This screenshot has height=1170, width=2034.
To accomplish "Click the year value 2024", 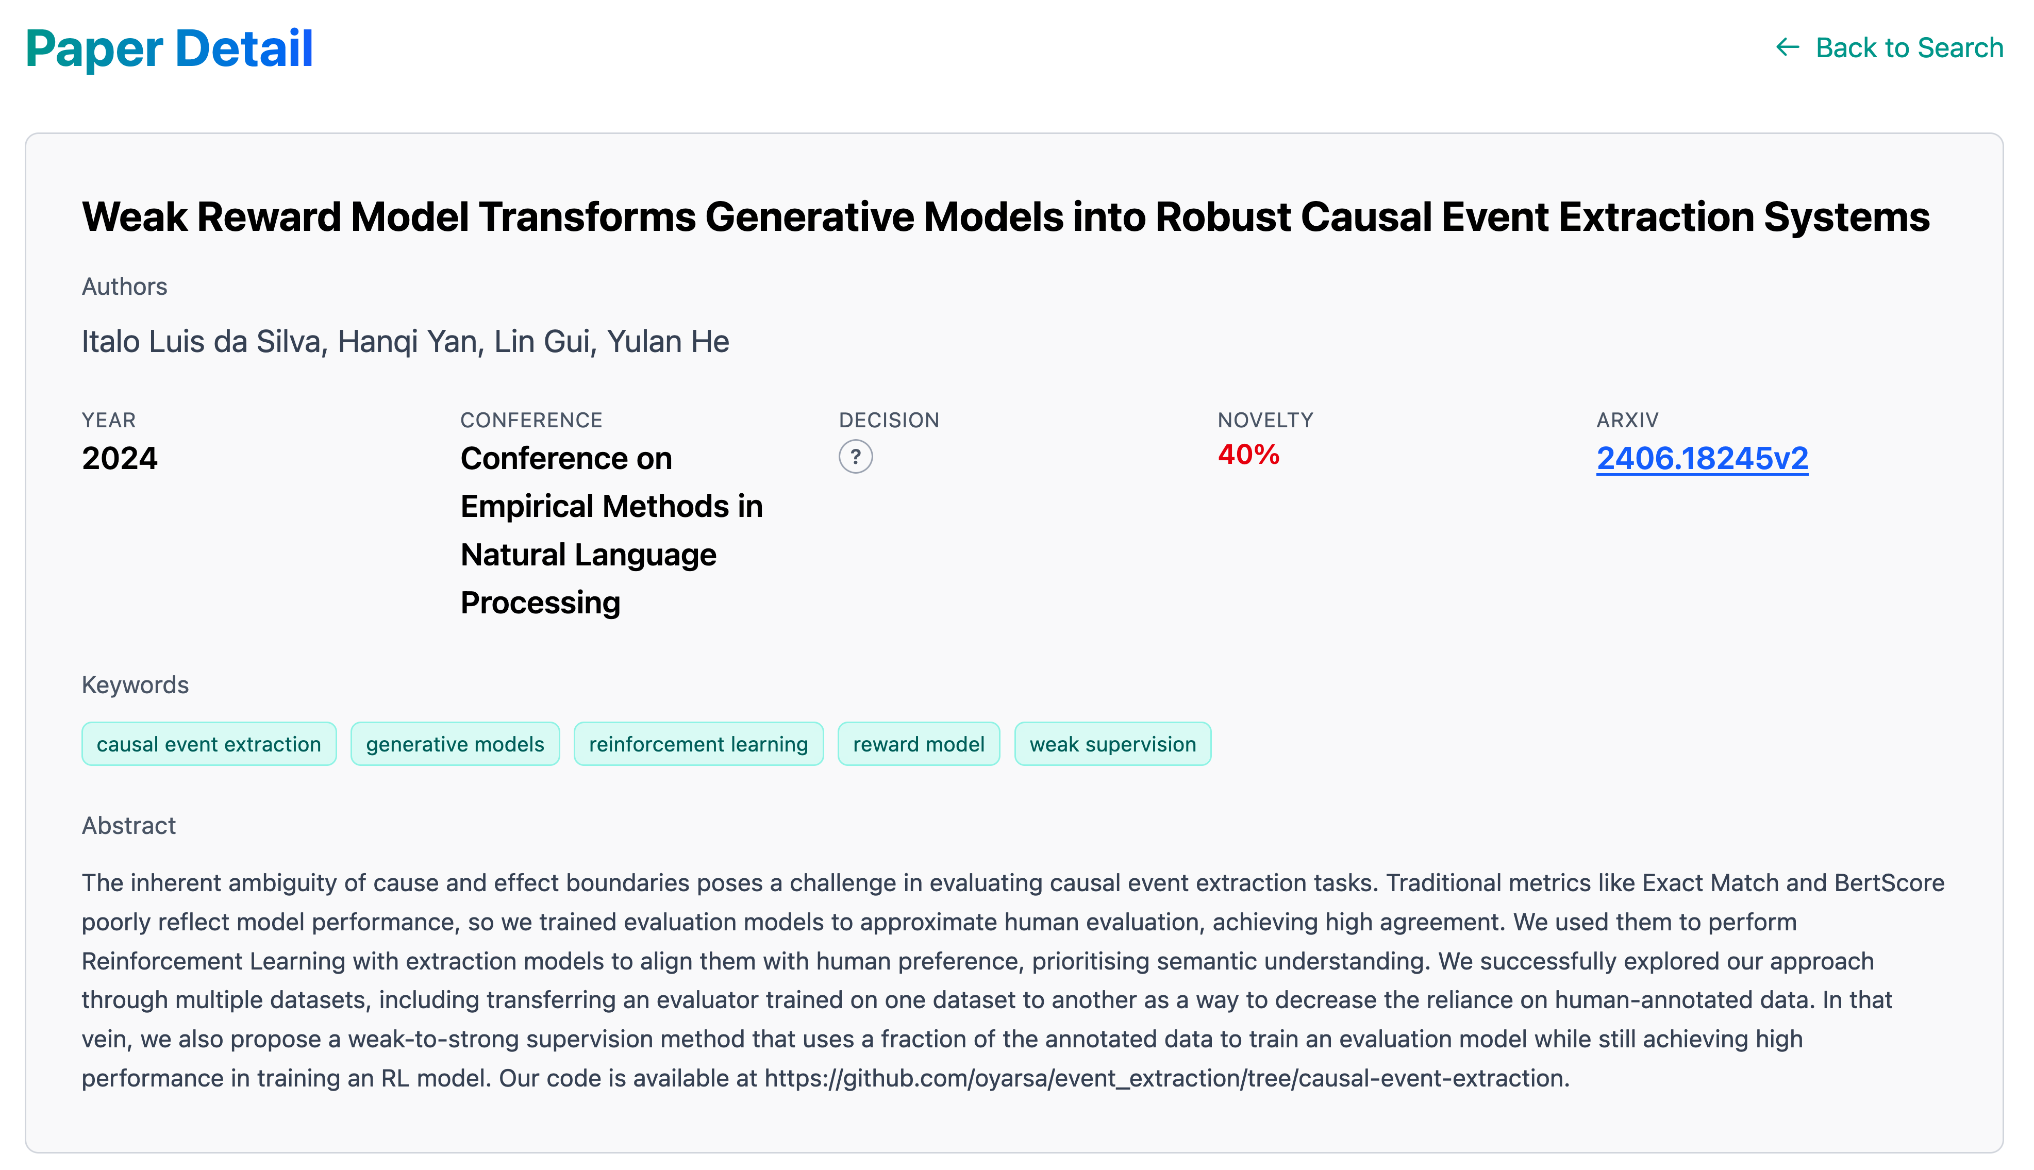I will tap(120, 459).
